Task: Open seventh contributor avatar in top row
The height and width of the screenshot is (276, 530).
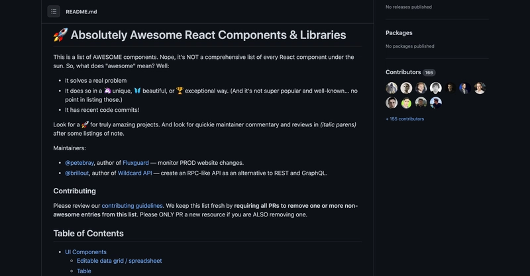Action: pyautogui.click(x=480, y=88)
